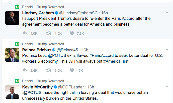Image resolution: width=173 pixels, height=103 pixels.
Task: Show the Kevin McCarthy tweet options chevron
Action: 167,87
